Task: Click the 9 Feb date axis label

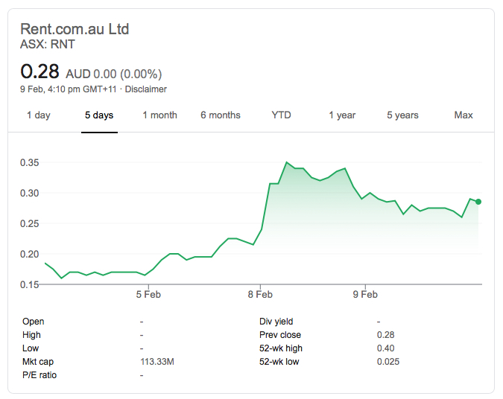Action: point(364,295)
